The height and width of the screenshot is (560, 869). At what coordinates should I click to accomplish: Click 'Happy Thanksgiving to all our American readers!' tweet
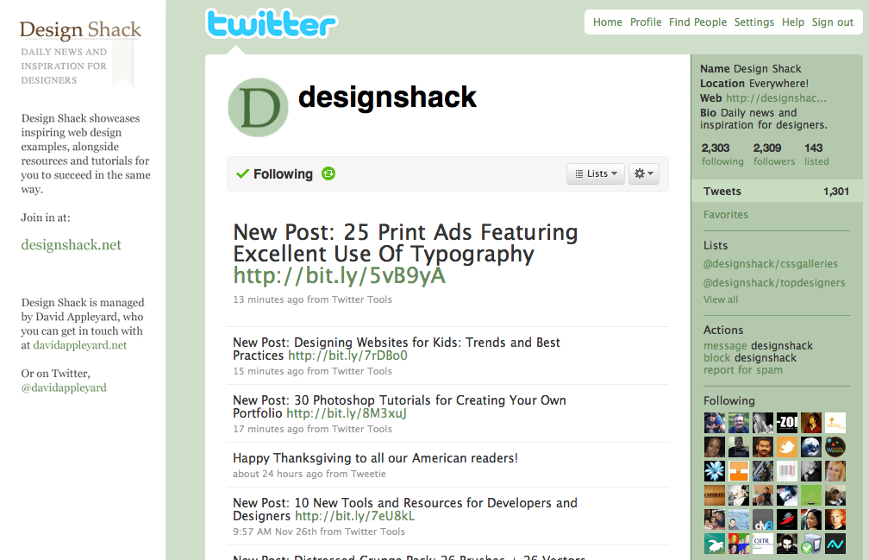pos(375,458)
